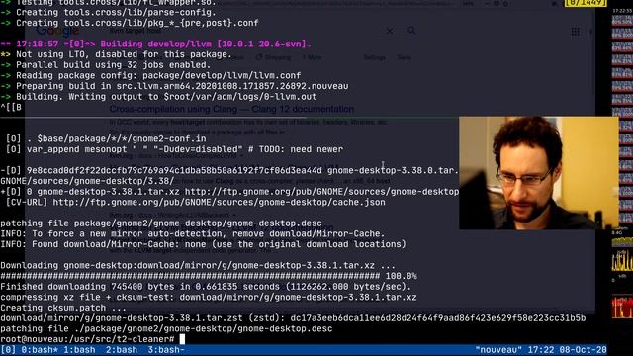Click the 17:22 08-Oct-20 clock text
633x356 pixels.
pyautogui.click(x=567, y=350)
